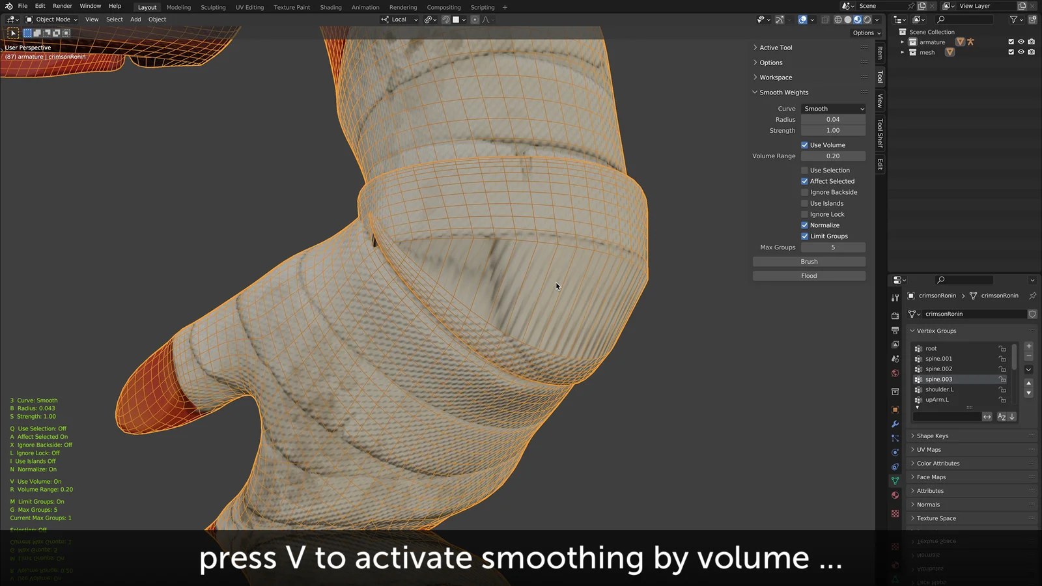The image size is (1042, 586).
Task: Click the Flood button
Action: (x=809, y=275)
